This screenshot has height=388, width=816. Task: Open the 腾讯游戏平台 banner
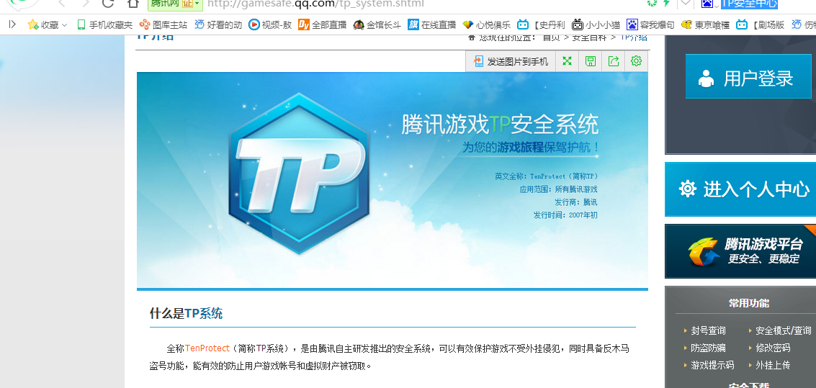741,251
